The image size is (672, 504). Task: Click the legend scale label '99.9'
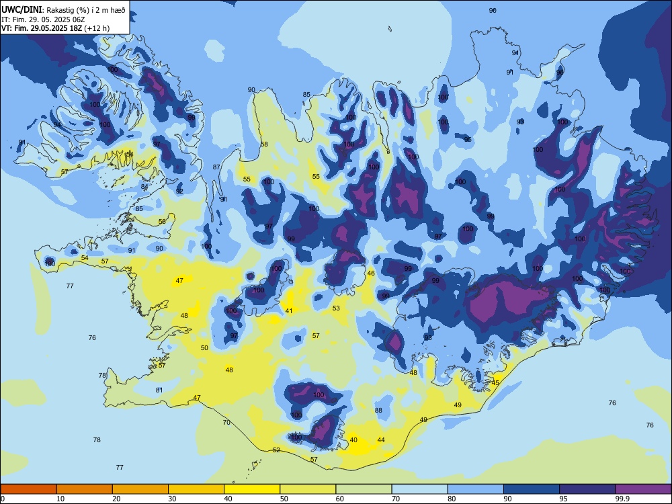622,499
